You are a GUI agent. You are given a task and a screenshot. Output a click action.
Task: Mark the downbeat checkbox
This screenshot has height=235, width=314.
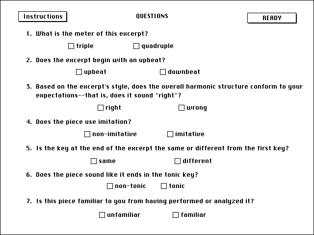pyautogui.click(x=163, y=72)
